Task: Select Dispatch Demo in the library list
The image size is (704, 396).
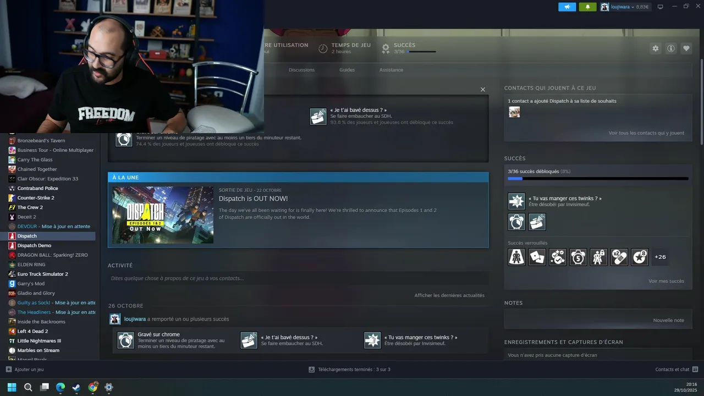Action: 34,245
